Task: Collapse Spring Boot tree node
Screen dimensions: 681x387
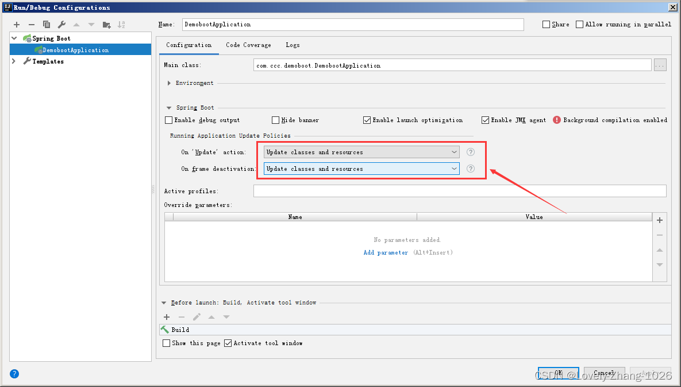Action: click(x=14, y=38)
